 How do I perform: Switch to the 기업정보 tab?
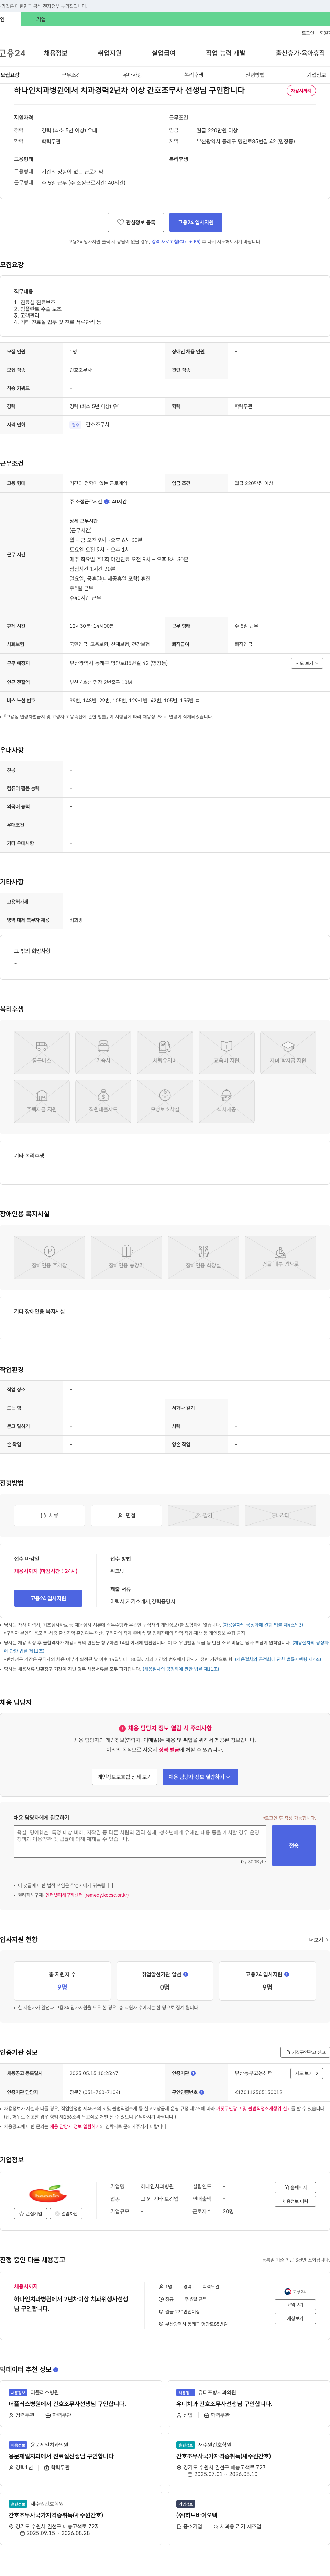click(x=316, y=75)
